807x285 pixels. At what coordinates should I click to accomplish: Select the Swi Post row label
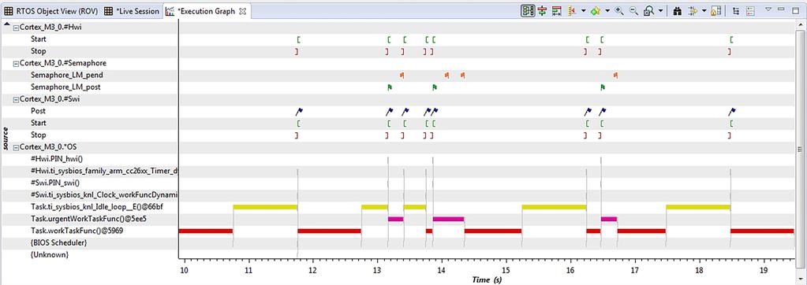[38, 111]
